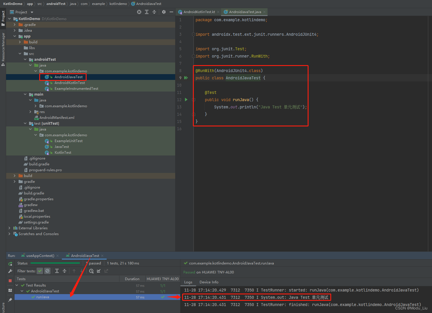Expand the app build folder
This screenshot has width=432, height=313.
coord(20,42)
